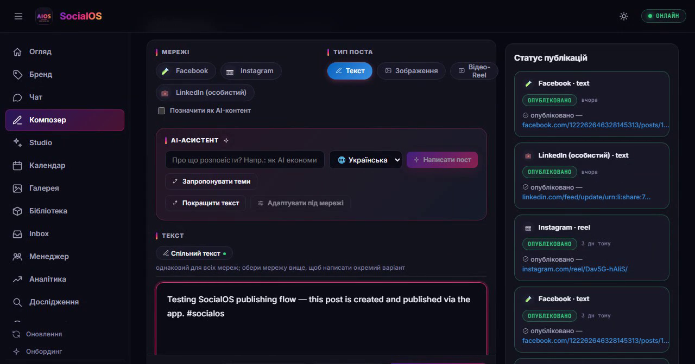
Task: Open the Календар page
Action: tap(65, 165)
